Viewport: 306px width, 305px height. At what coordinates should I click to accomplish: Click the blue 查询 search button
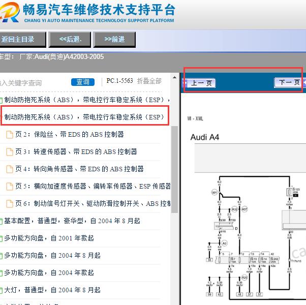pos(83,82)
